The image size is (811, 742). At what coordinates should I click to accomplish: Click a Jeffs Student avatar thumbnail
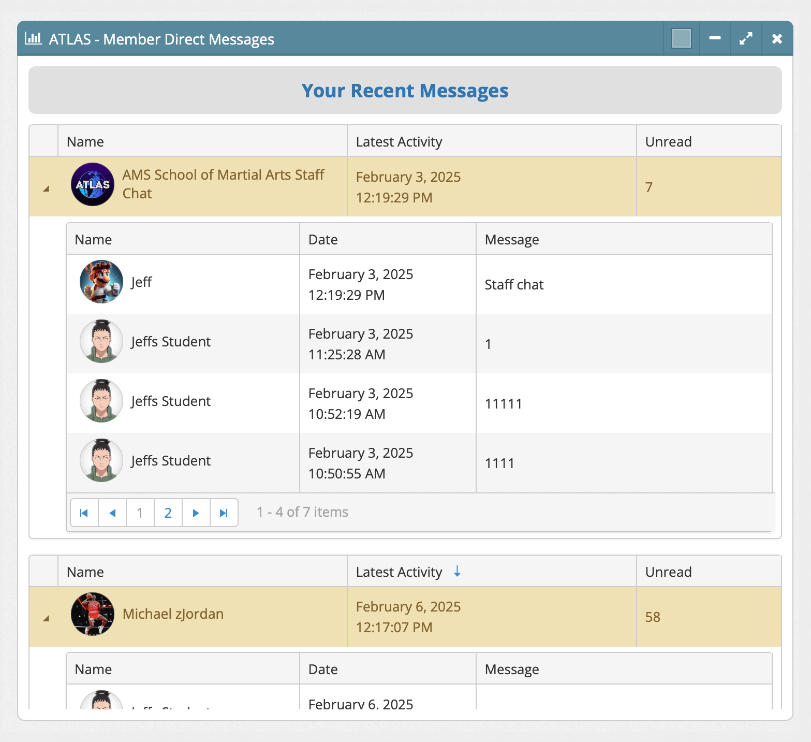tap(100, 341)
